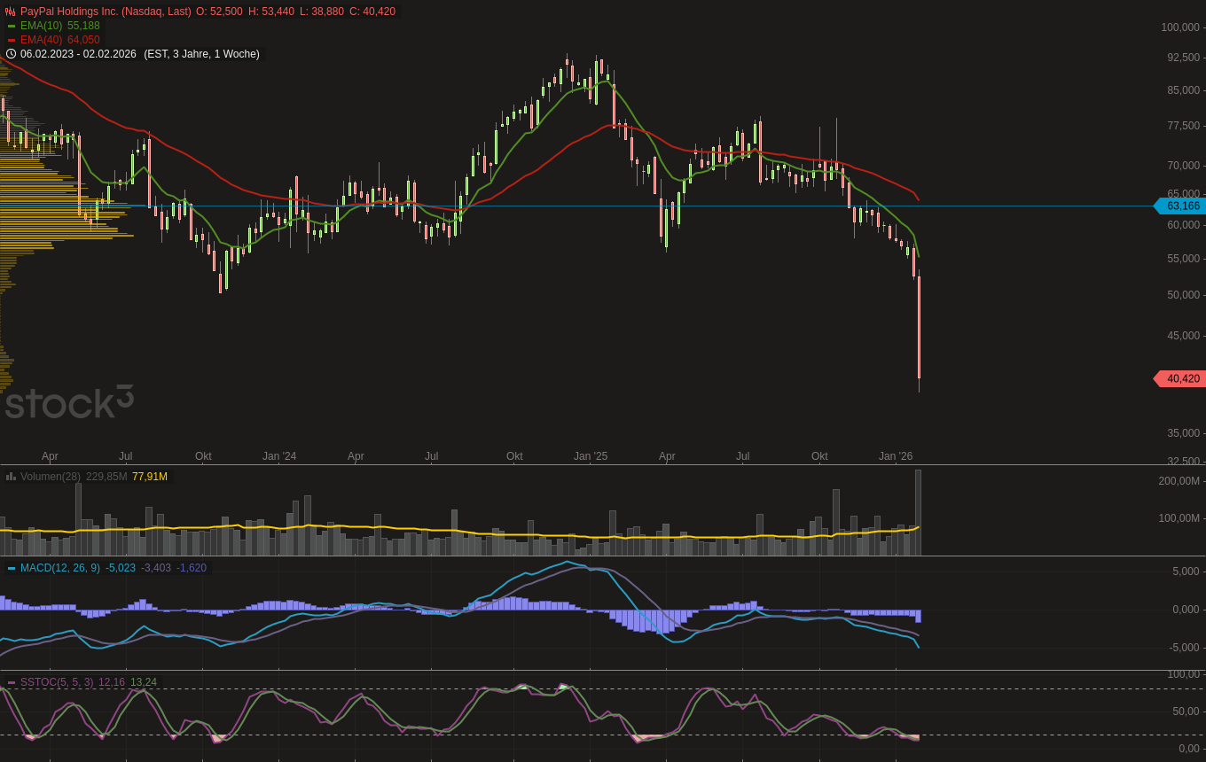Click the green EMA(10) color marker
Image resolution: width=1206 pixels, height=762 pixels.
(12, 27)
